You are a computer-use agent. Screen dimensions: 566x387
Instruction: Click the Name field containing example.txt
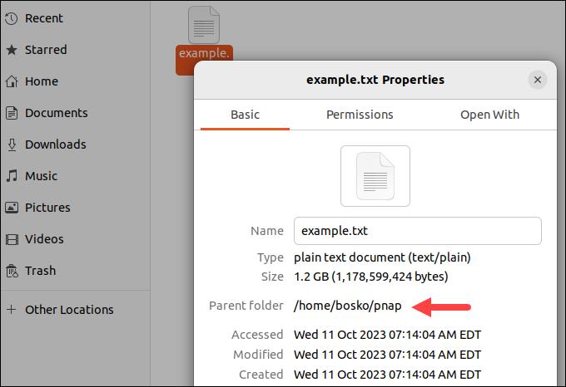point(417,231)
